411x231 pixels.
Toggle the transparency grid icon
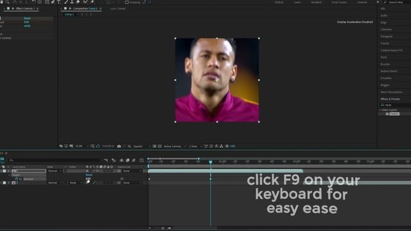click(160, 146)
